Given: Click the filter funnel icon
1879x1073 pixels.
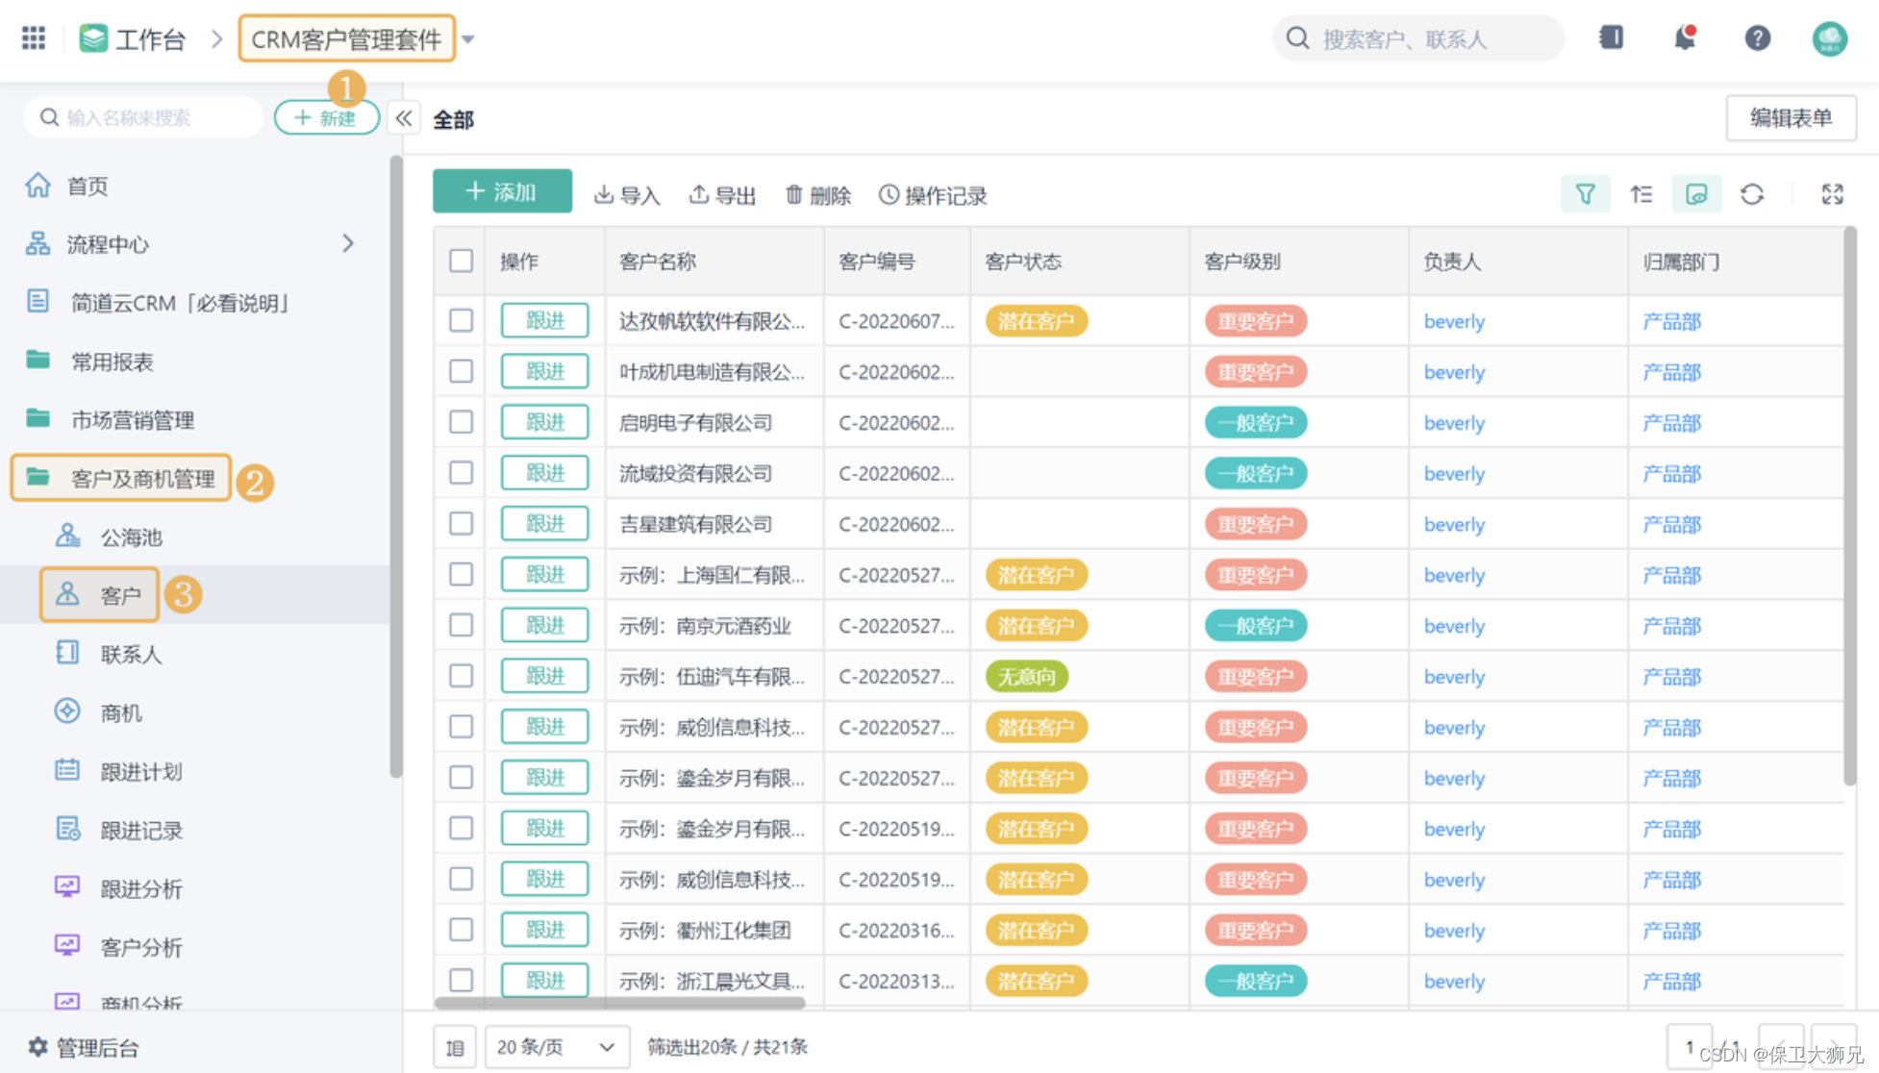Looking at the screenshot, I should click(x=1585, y=195).
